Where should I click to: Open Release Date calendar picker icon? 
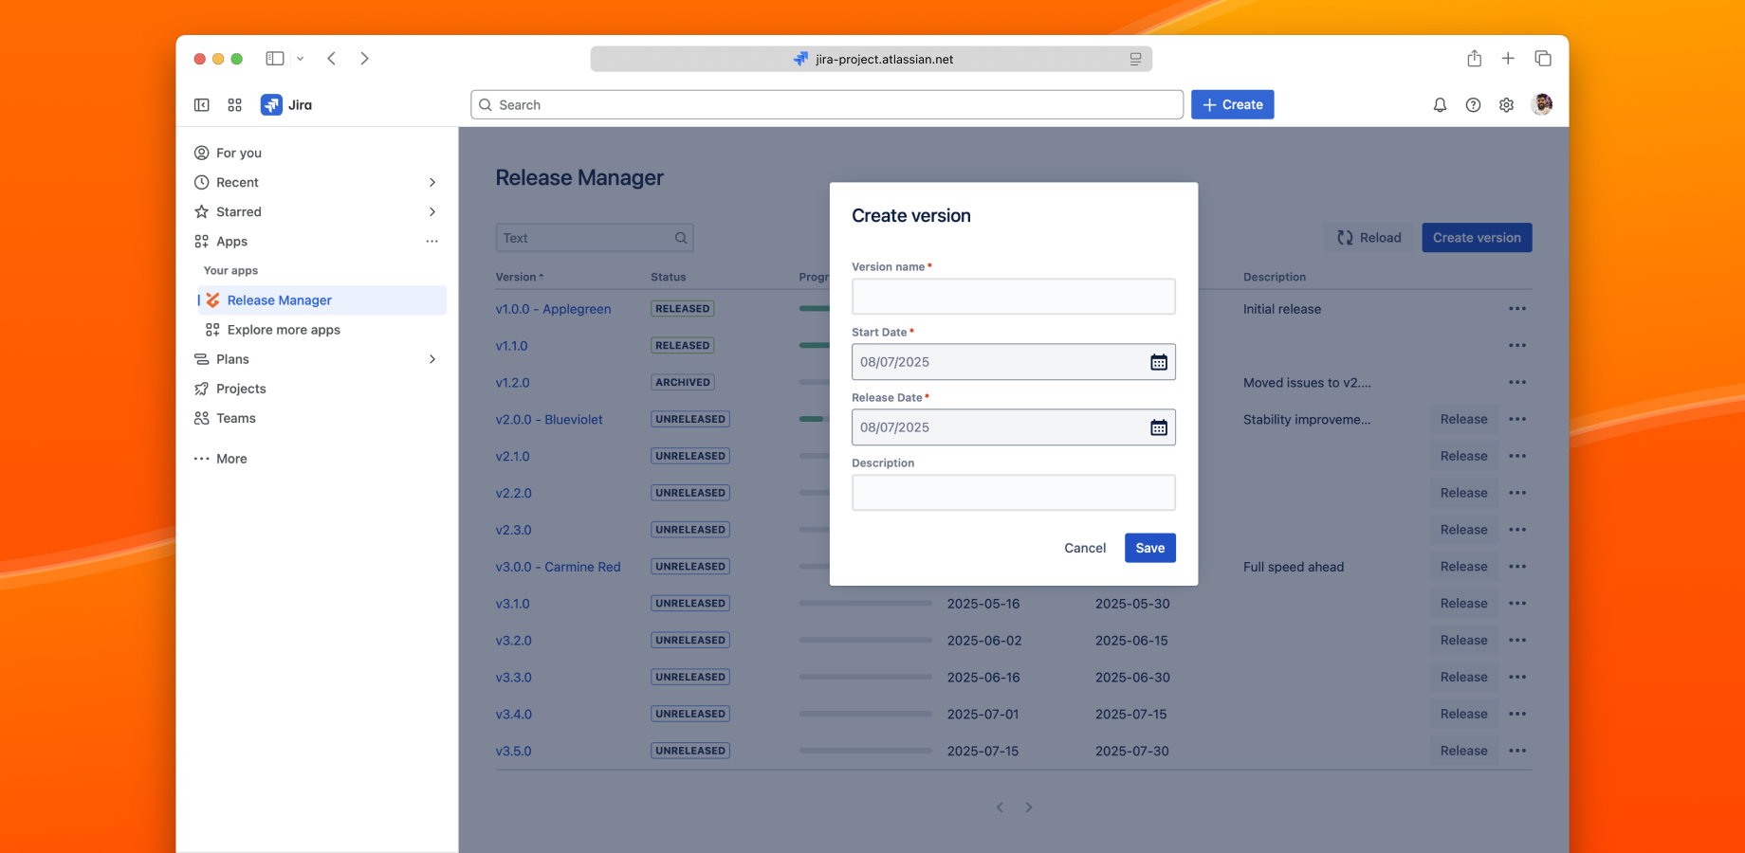pos(1159,427)
